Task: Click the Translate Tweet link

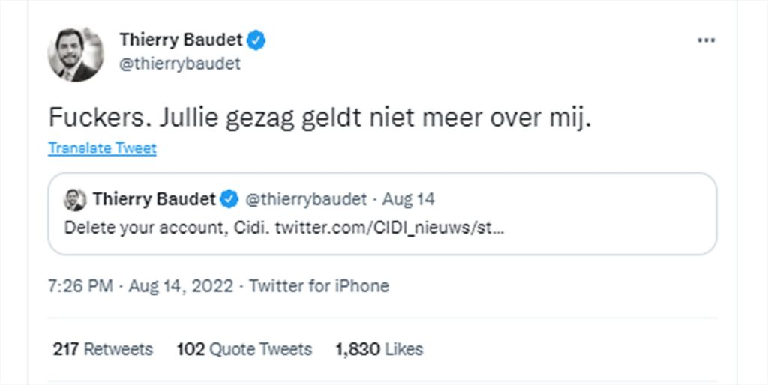Action: (102, 148)
